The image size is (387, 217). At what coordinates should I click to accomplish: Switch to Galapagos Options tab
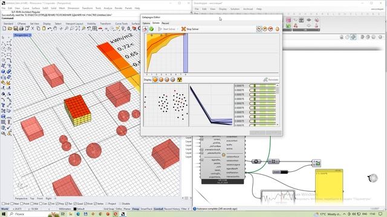click(x=146, y=23)
